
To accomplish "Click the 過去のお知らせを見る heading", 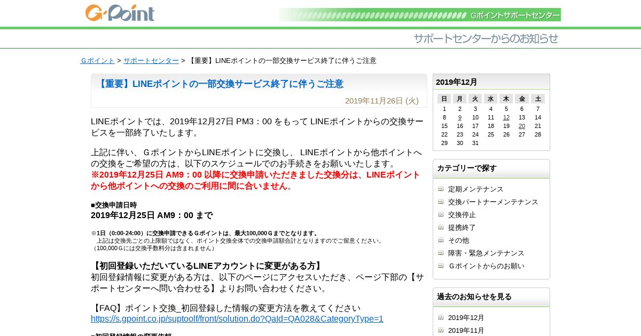I will point(474,297).
